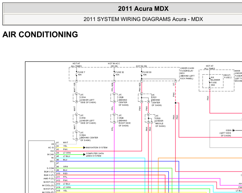Click the "A3 PNK" pin label
The height and width of the screenshot is (193, 242).
(62, 149)
